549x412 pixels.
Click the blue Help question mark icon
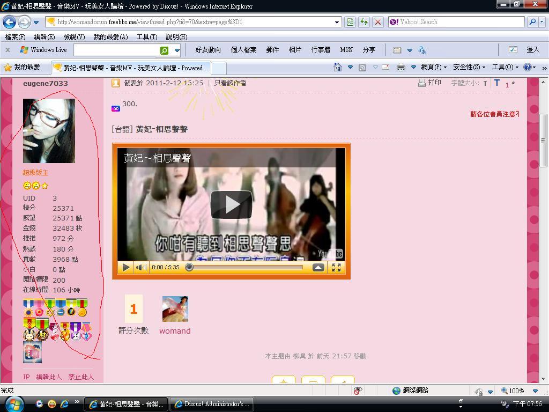click(x=528, y=67)
